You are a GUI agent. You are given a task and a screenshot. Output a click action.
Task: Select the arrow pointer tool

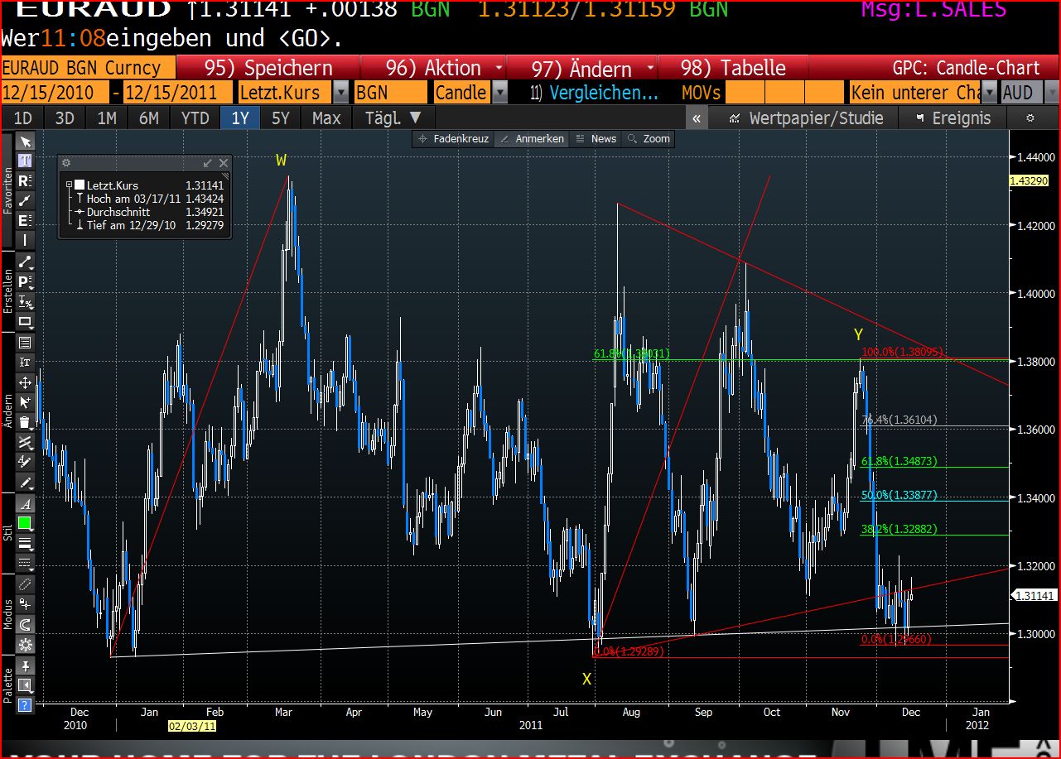[25, 141]
